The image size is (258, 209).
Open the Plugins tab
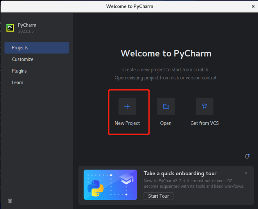37,71
